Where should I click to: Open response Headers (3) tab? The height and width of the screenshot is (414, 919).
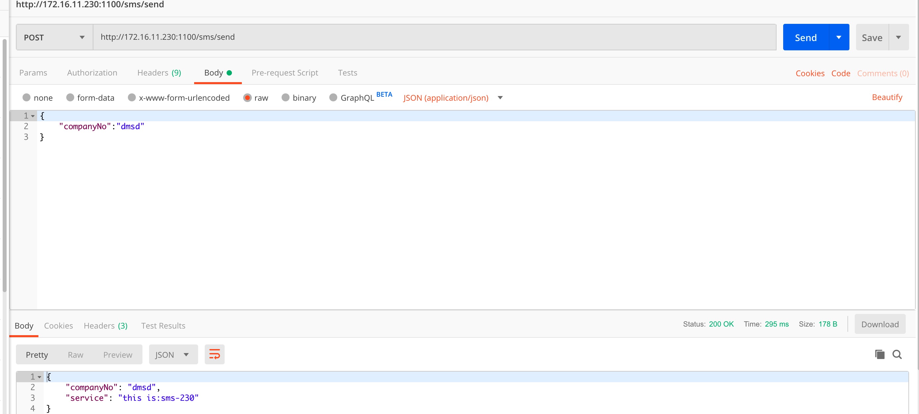click(106, 326)
